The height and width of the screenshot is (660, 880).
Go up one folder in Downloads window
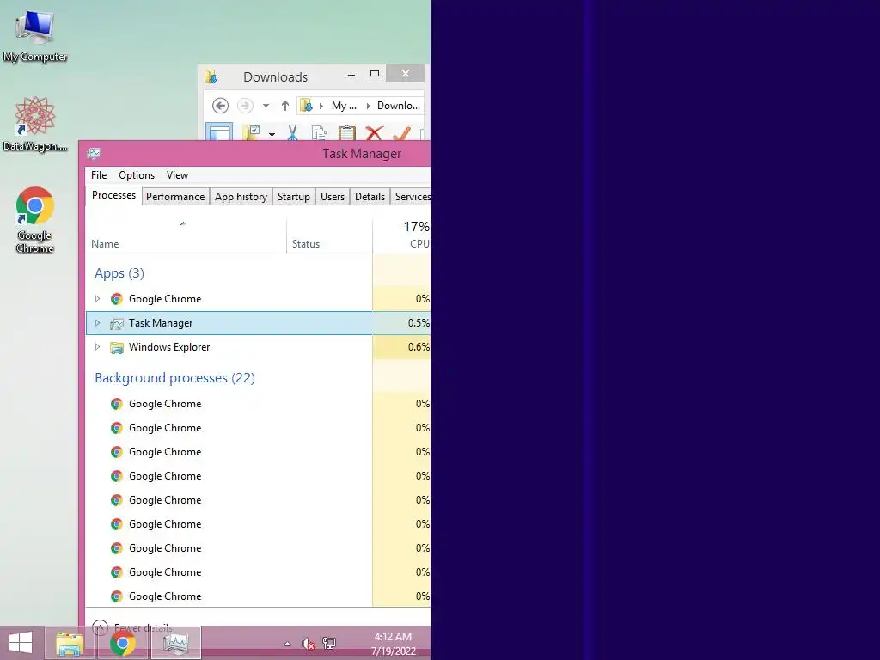(x=285, y=106)
